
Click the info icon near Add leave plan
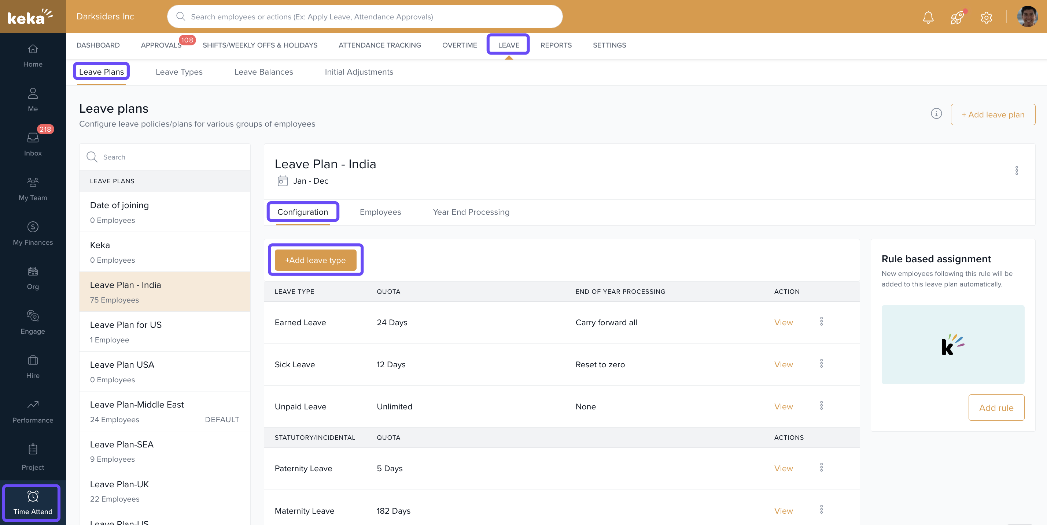coord(936,114)
